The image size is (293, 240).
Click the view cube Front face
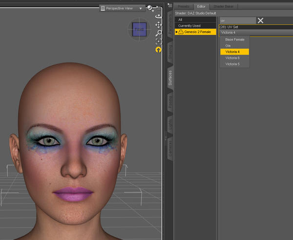[x=139, y=29]
